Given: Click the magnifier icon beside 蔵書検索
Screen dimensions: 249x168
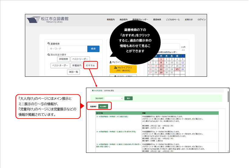Looking at the screenshot, I should [49, 43].
